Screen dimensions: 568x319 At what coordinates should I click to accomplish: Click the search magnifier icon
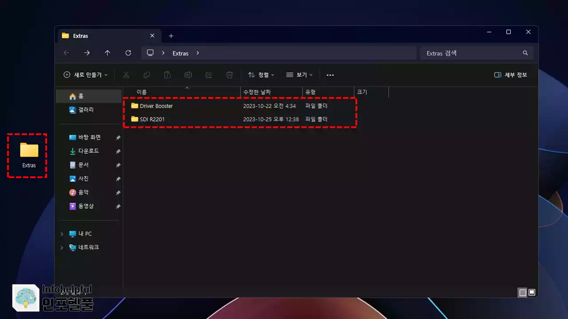pyautogui.click(x=525, y=53)
